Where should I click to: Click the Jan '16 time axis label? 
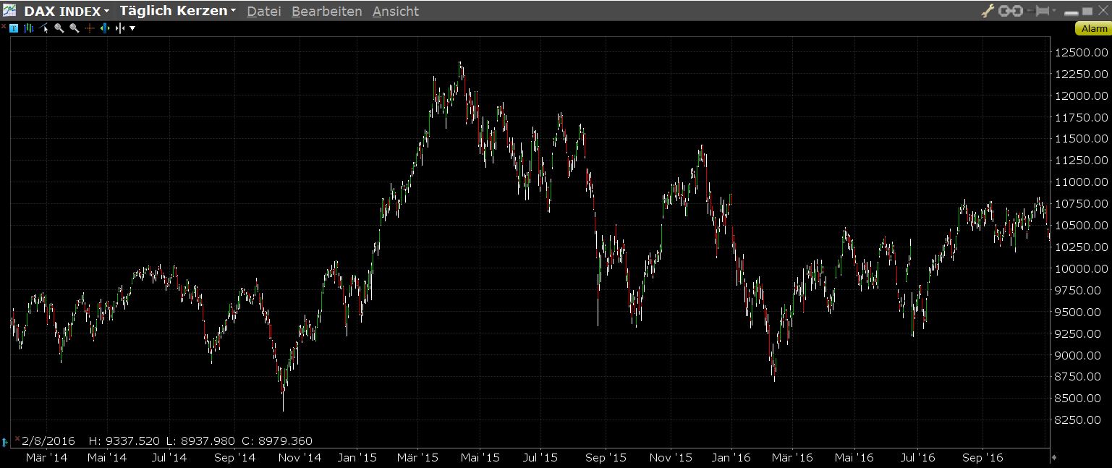click(731, 458)
